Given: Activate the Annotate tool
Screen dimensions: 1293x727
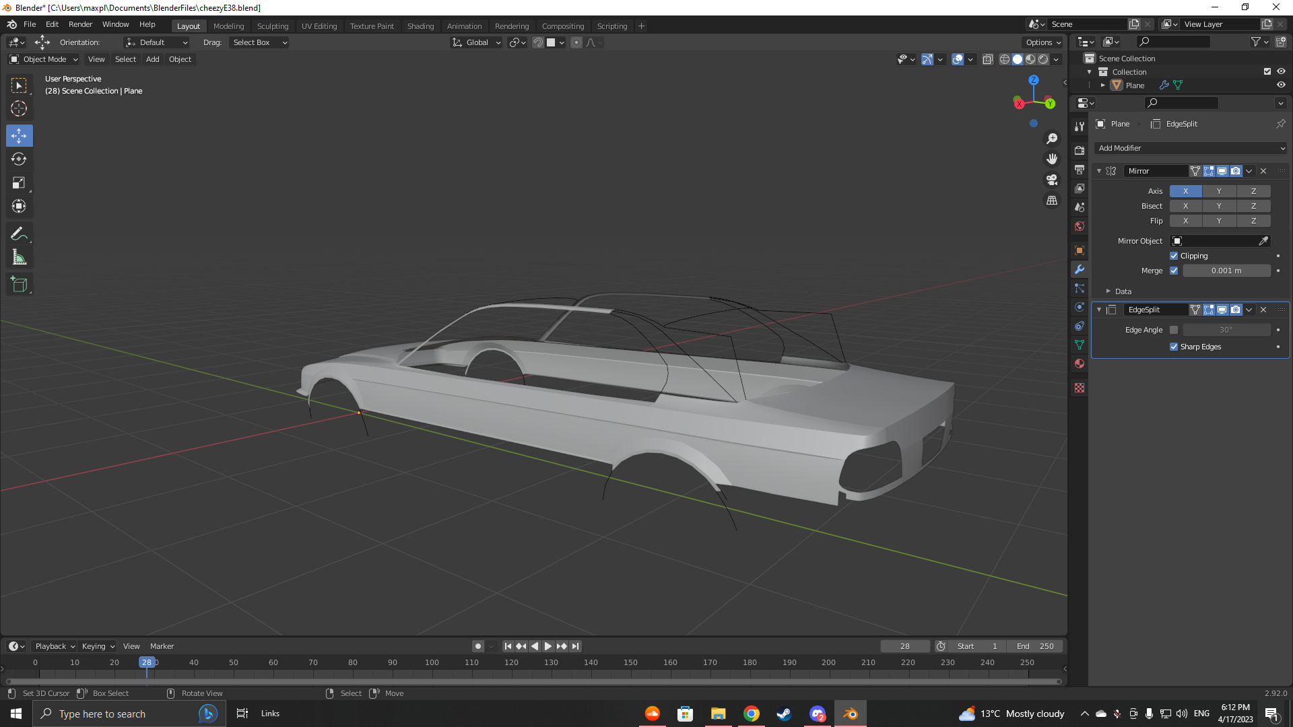Looking at the screenshot, I should (x=19, y=234).
